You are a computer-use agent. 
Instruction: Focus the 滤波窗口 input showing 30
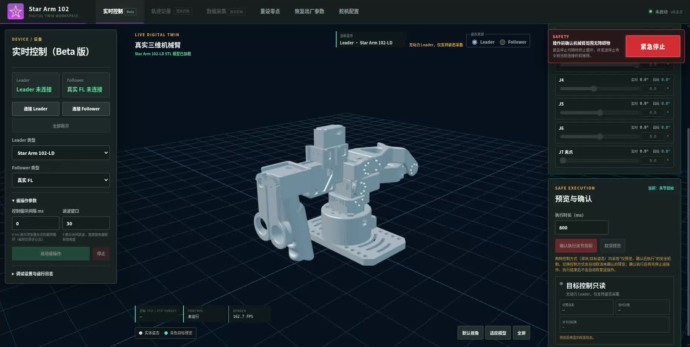(86, 223)
